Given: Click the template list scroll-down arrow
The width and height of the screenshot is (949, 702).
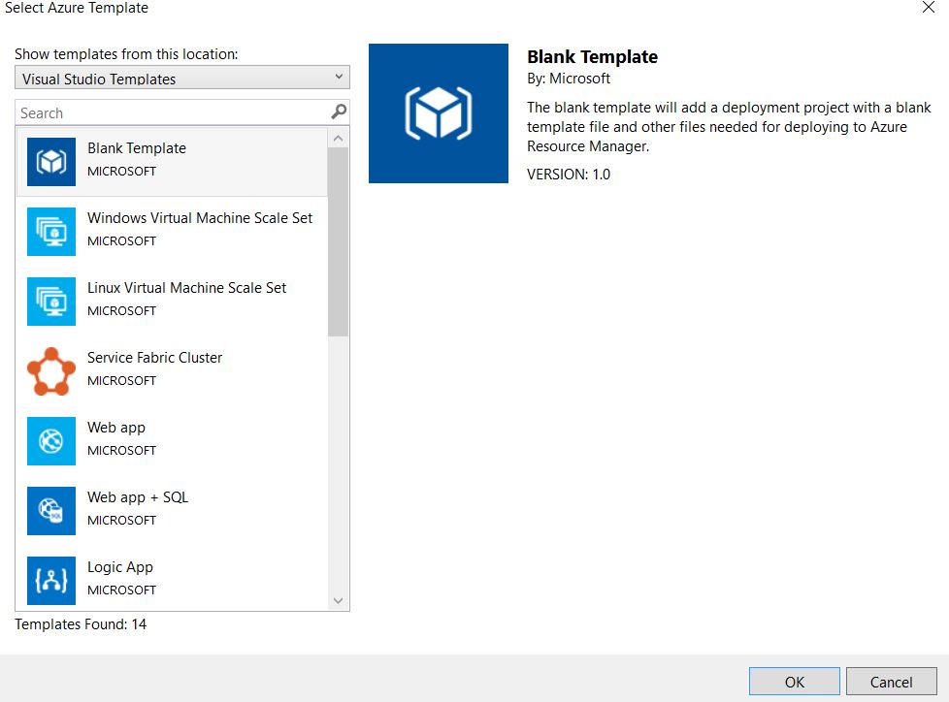Looking at the screenshot, I should point(339,600).
